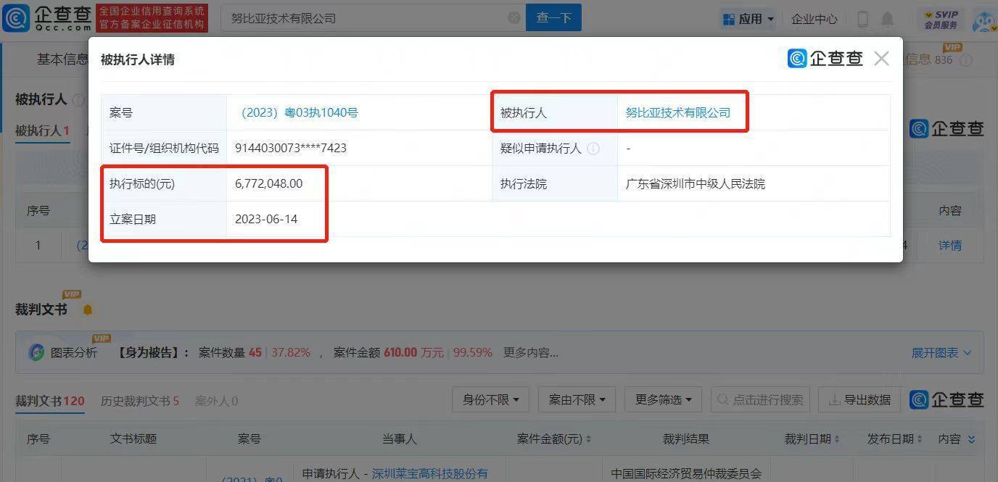This screenshot has width=998, height=482.
Task: Sort by 发布日期 column arrows
Action: click(x=919, y=439)
